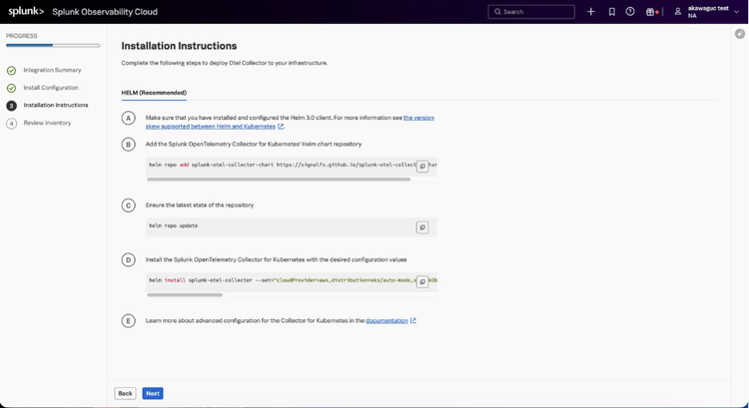749x408 pixels.
Task: Click the plus create icon in header
Action: click(591, 12)
